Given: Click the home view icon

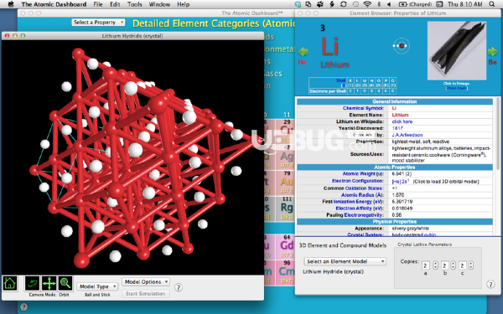Looking at the screenshot, I should coord(10,283).
